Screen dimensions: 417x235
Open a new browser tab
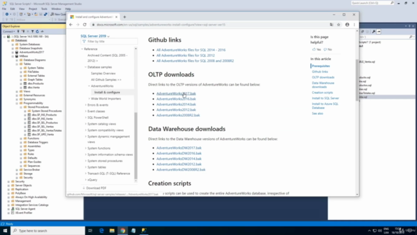pos(124,17)
